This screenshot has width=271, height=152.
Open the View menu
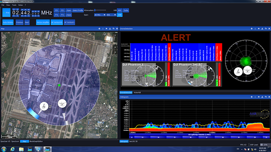point(8,5)
